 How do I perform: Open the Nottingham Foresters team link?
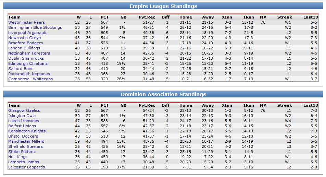click(29, 53)
